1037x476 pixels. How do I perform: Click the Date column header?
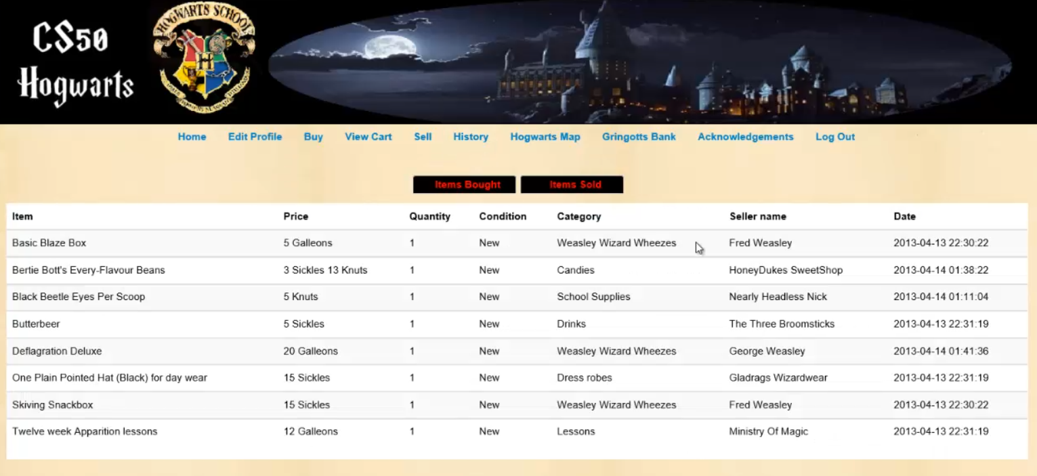904,217
